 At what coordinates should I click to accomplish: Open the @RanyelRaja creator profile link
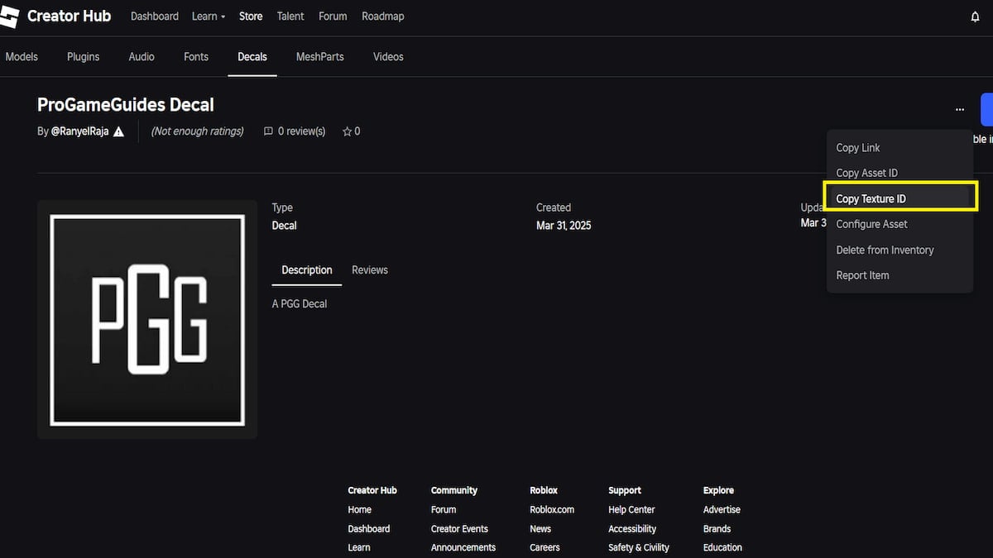79,131
